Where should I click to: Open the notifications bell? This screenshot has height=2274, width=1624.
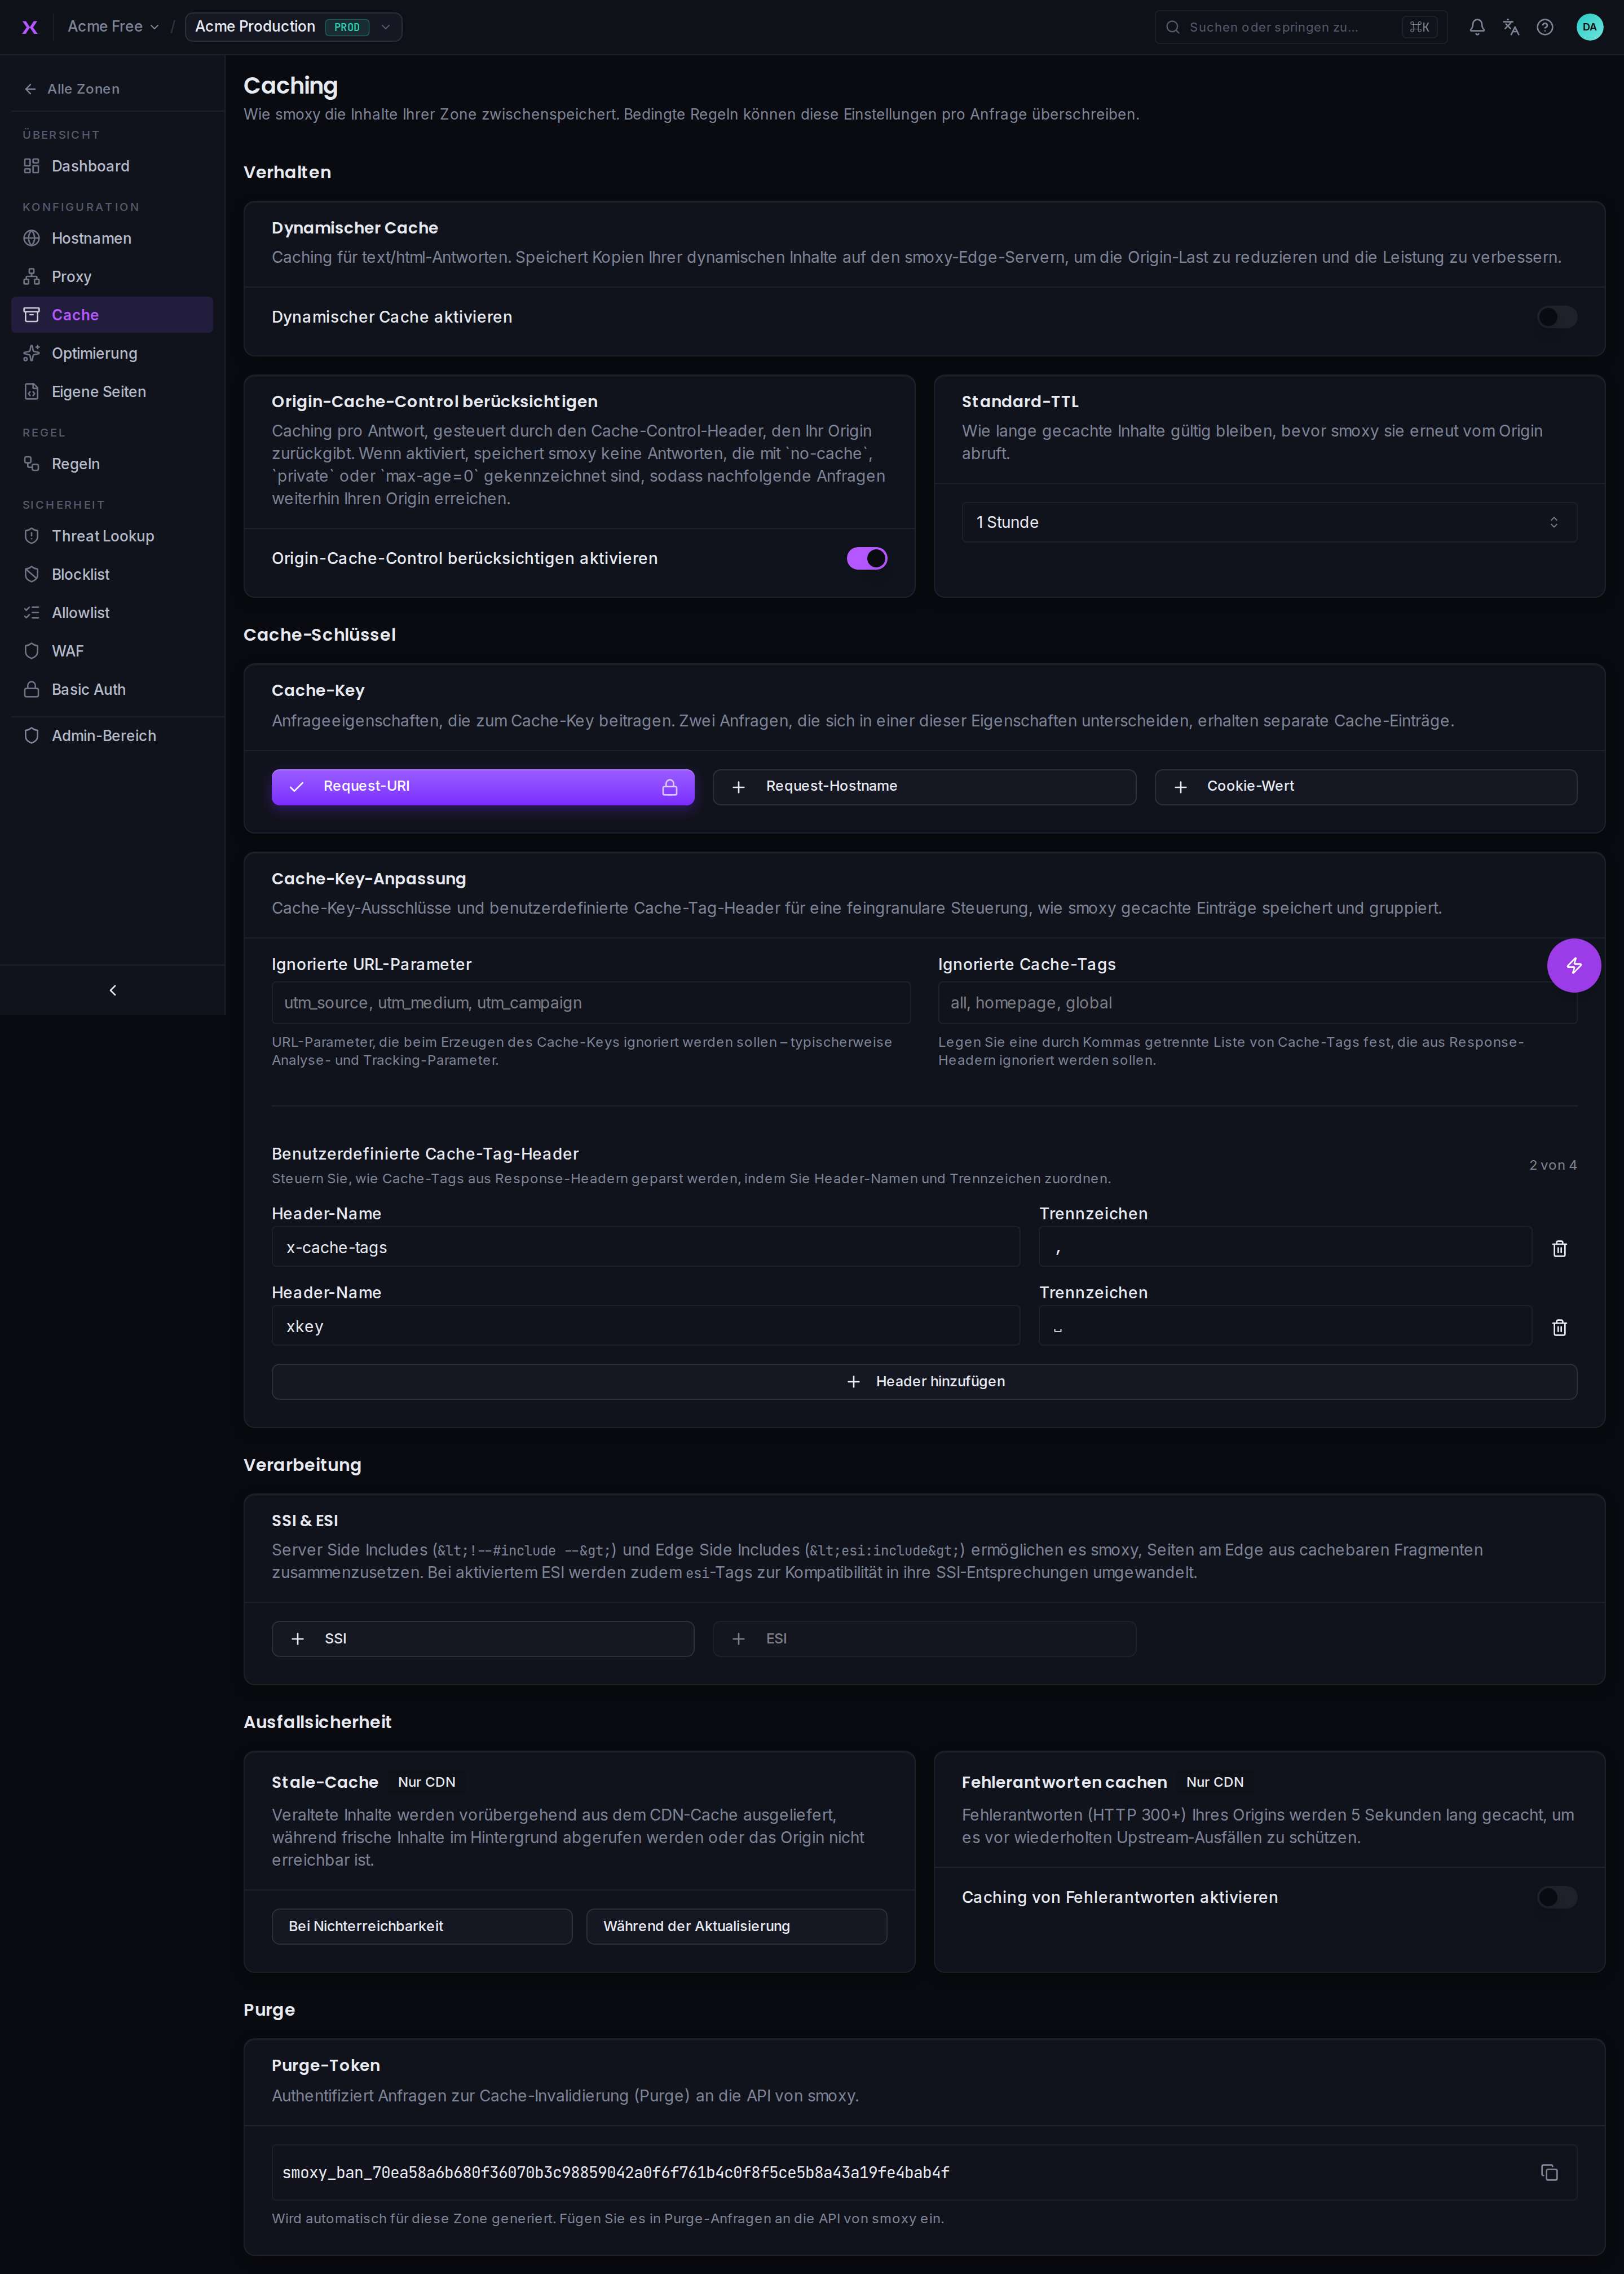point(1476,27)
